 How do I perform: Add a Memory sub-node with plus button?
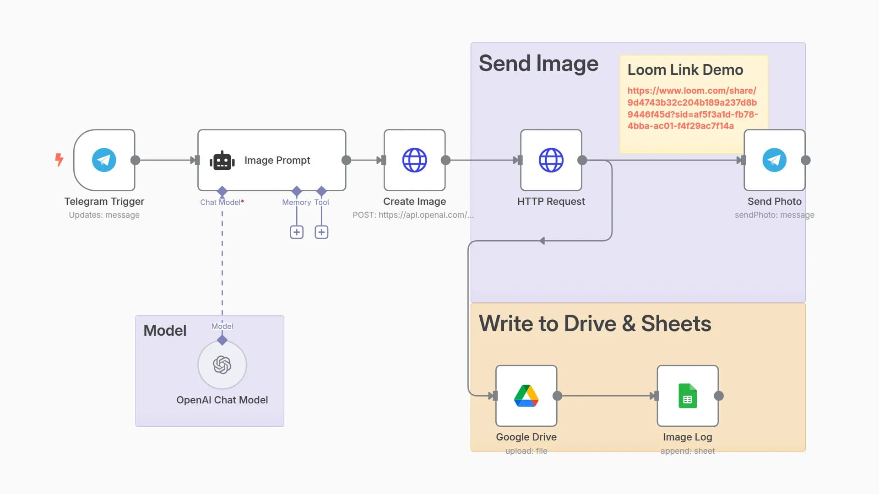pos(297,232)
